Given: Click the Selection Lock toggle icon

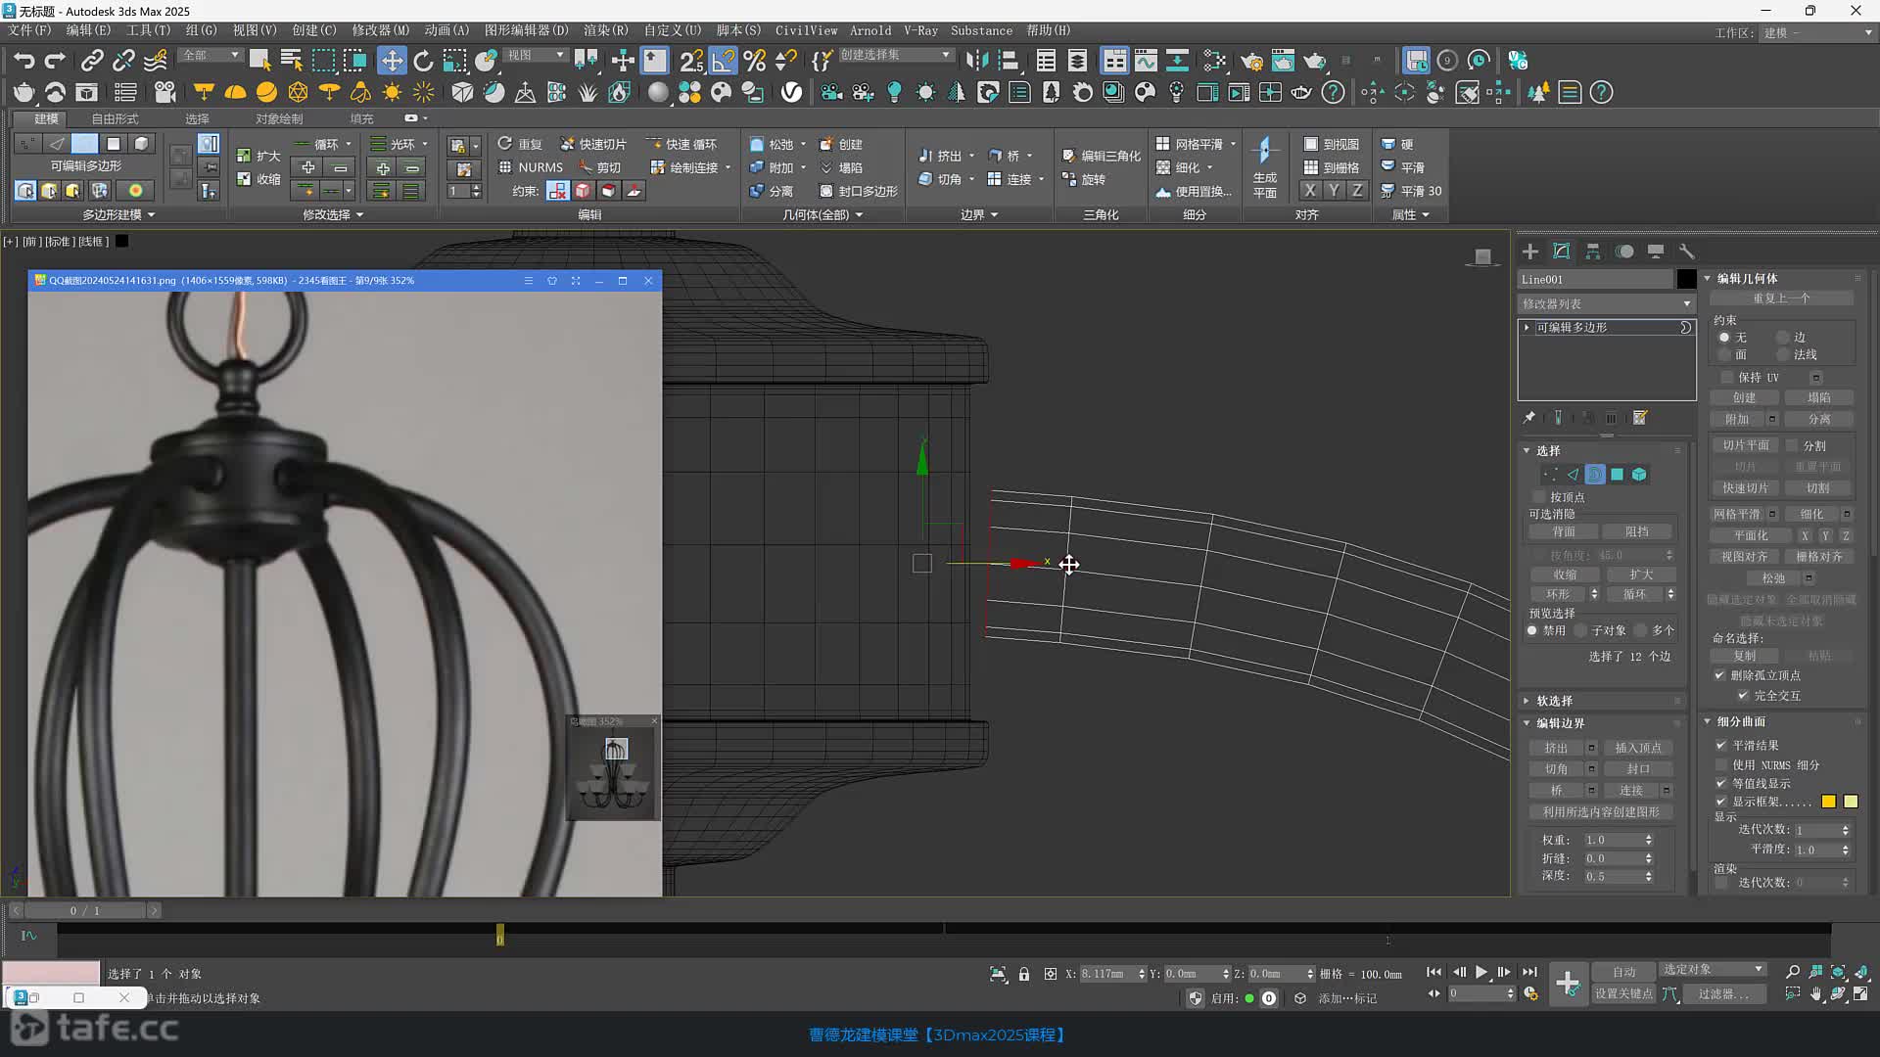Looking at the screenshot, I should 1024,974.
